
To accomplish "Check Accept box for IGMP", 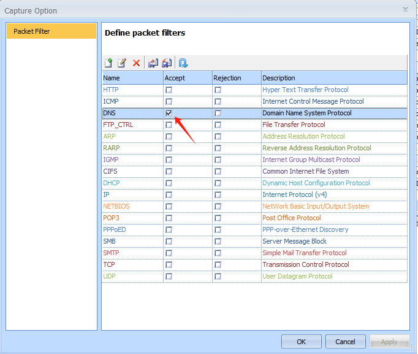I will 169,160.
